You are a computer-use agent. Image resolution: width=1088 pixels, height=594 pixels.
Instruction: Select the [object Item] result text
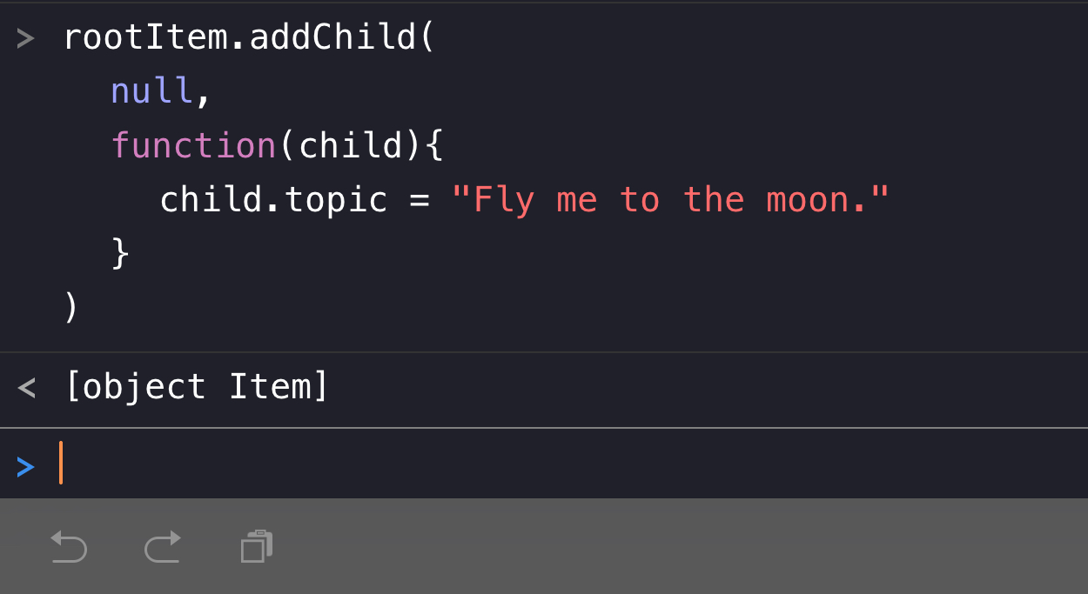tap(197, 386)
